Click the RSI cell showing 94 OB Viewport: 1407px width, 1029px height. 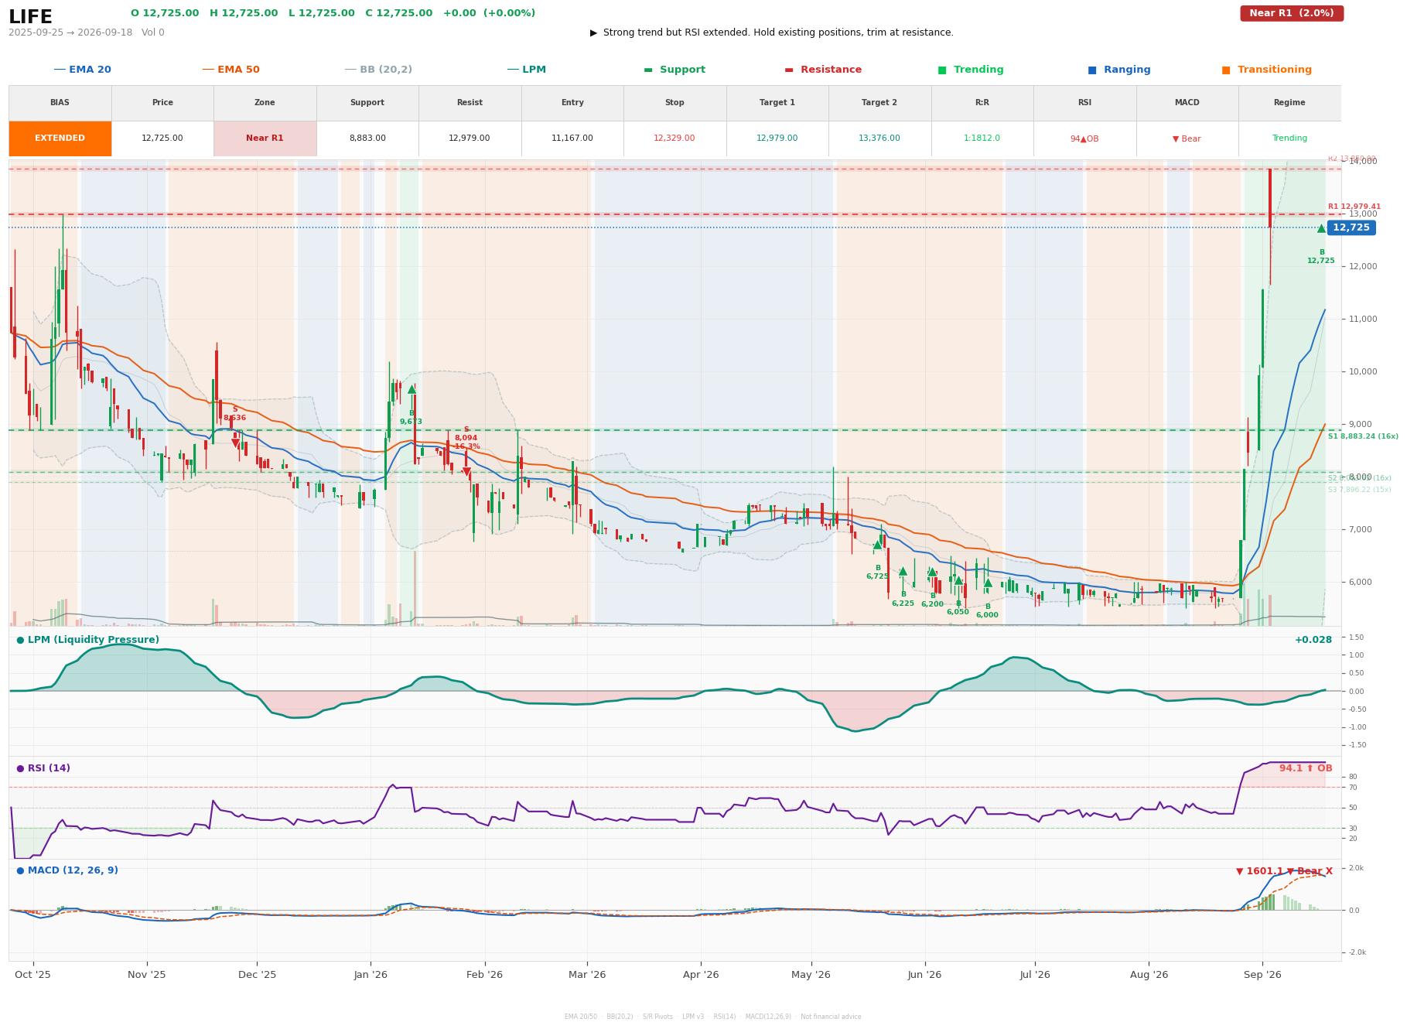click(1084, 138)
